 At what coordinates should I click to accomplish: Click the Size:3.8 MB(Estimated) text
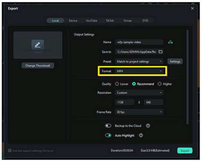(155, 151)
